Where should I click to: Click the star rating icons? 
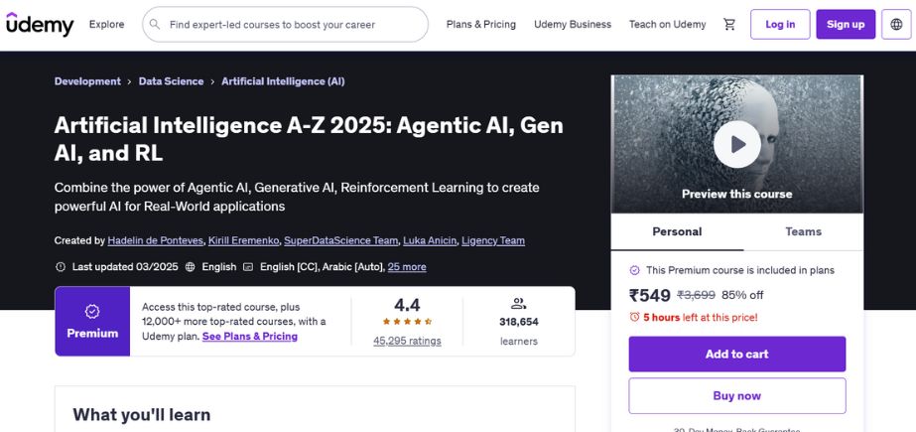[407, 322]
